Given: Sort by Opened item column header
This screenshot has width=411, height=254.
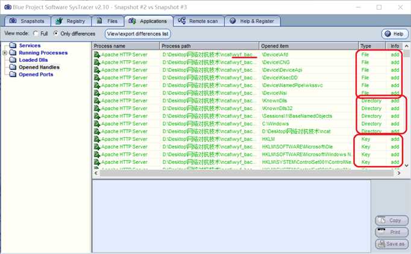Looking at the screenshot, I should coord(309,46).
